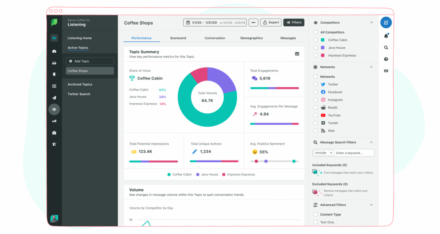
Task: Open Twitter Search
Action: [x=79, y=94]
